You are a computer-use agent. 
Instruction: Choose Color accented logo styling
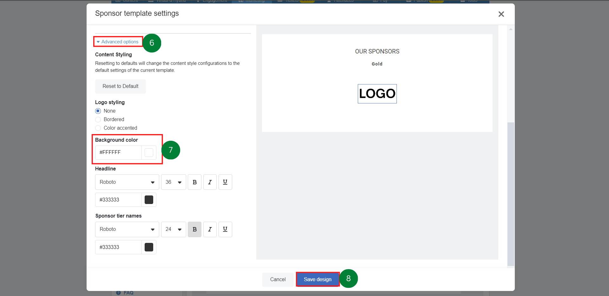tap(98, 128)
